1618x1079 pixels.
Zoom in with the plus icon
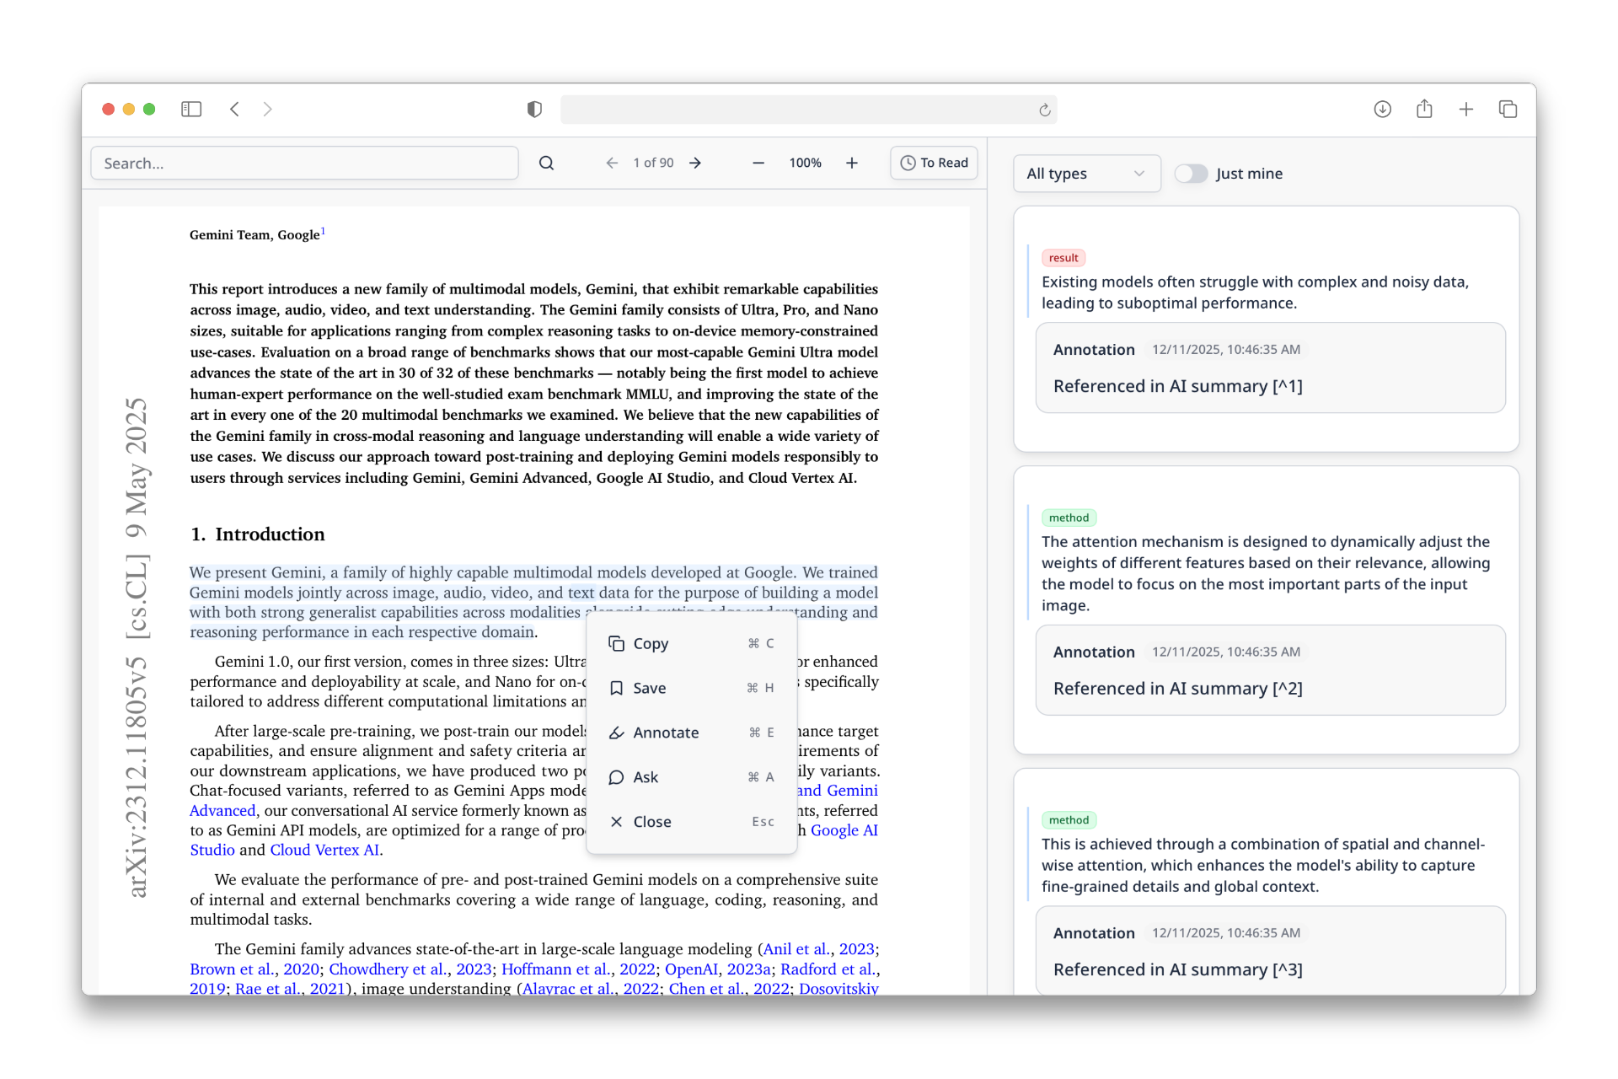[x=851, y=163]
